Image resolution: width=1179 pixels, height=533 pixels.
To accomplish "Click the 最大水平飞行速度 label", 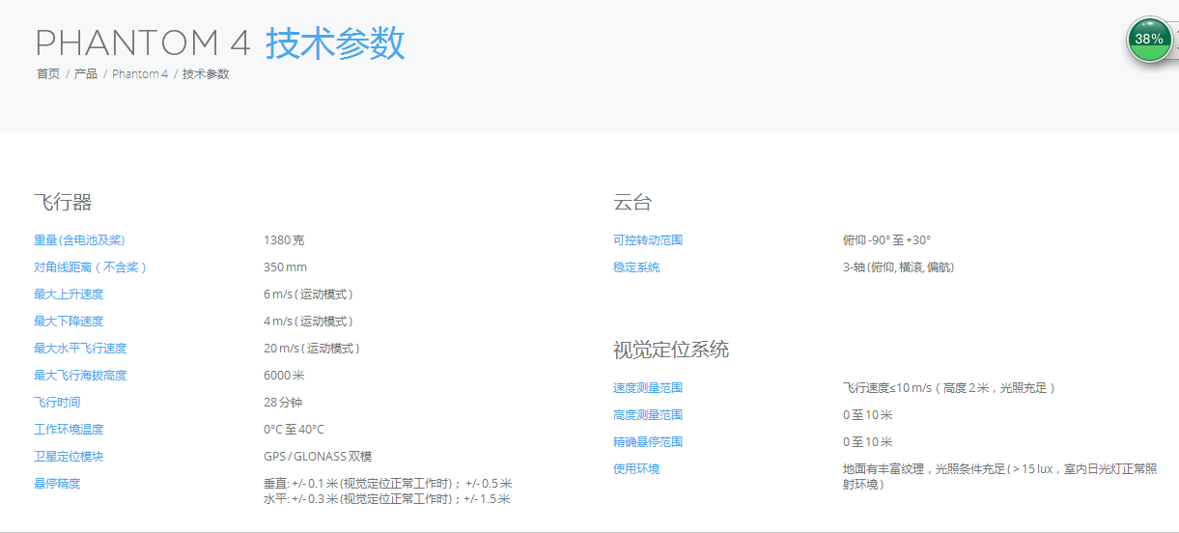I will [80, 349].
